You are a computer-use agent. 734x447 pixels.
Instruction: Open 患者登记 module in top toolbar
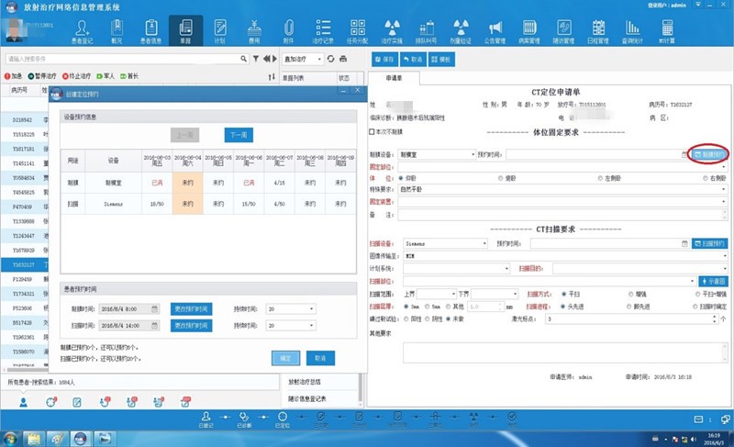click(82, 31)
